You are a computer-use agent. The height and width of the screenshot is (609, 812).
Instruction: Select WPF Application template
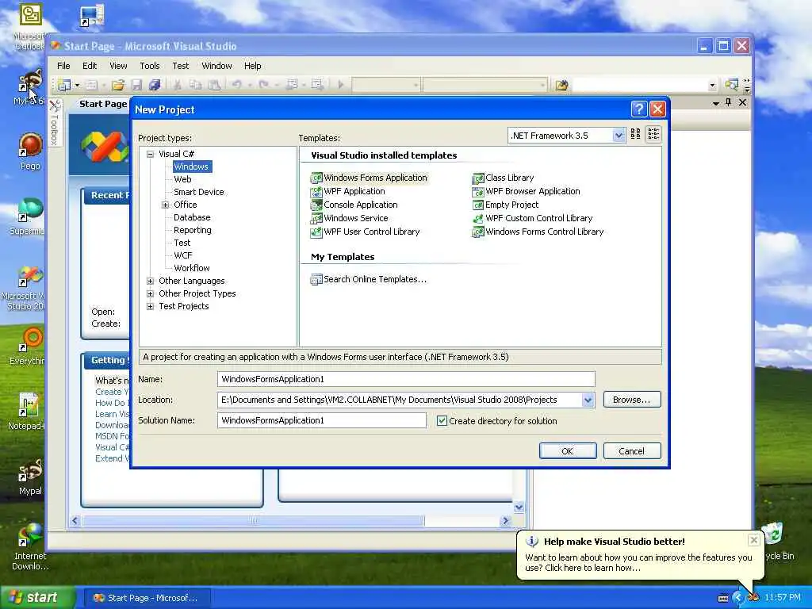tap(348, 191)
